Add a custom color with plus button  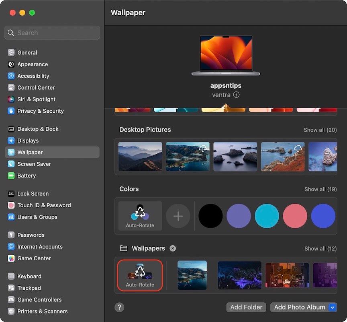178,216
